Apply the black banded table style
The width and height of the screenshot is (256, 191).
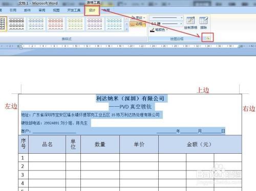pos(16,24)
